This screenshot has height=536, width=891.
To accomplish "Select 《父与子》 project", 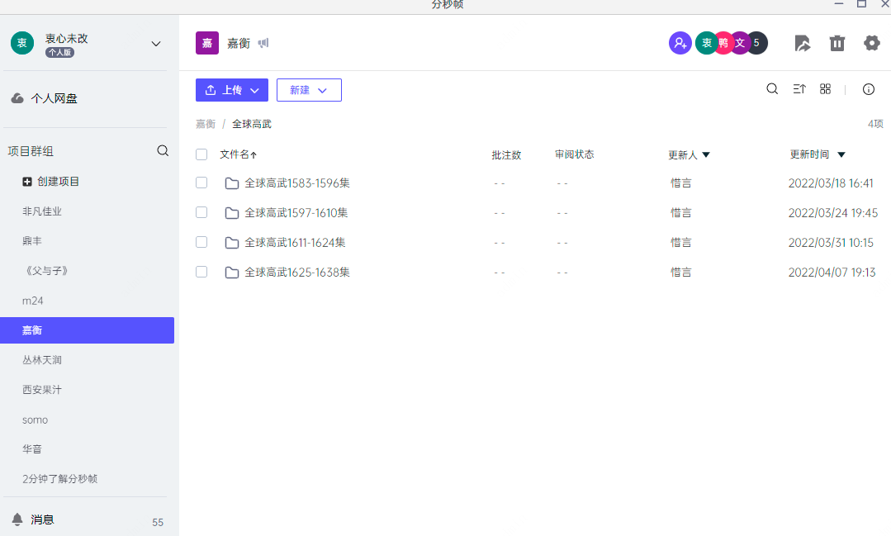I will click(x=46, y=271).
